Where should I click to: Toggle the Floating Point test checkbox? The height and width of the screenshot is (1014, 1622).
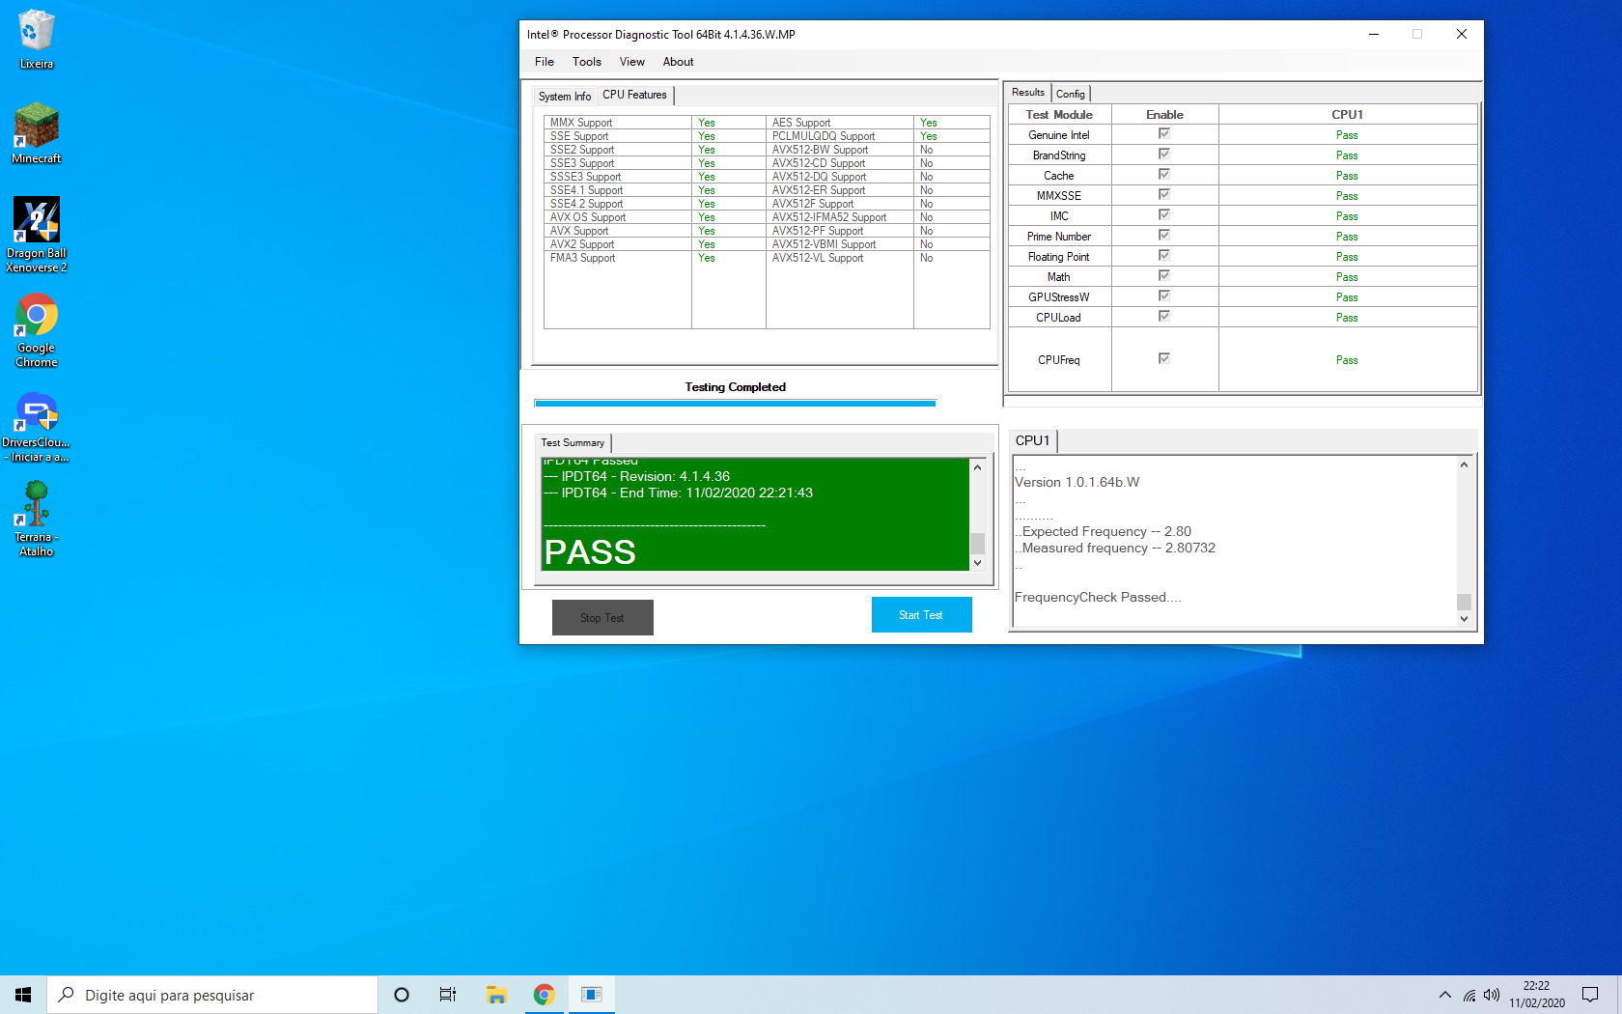point(1164,256)
